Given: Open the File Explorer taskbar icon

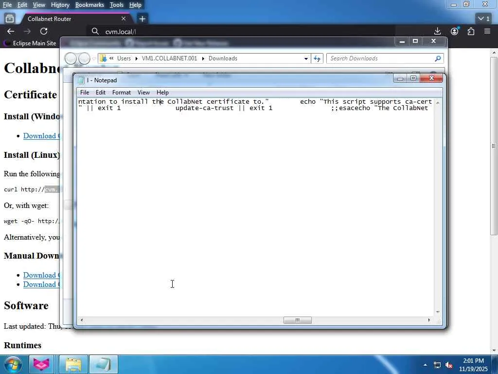Looking at the screenshot, I should tap(73, 364).
